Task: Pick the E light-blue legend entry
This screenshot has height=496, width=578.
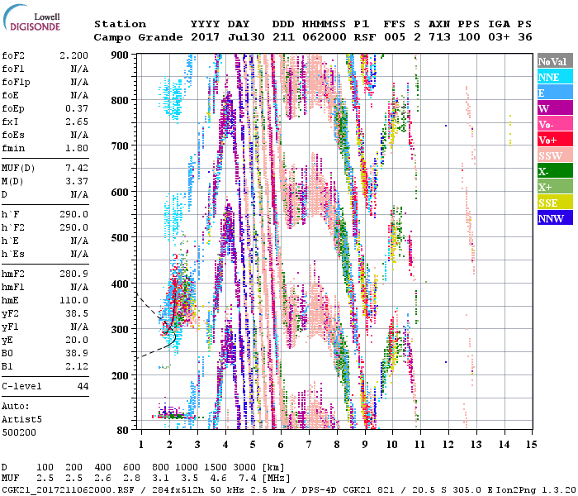Action: point(554,93)
